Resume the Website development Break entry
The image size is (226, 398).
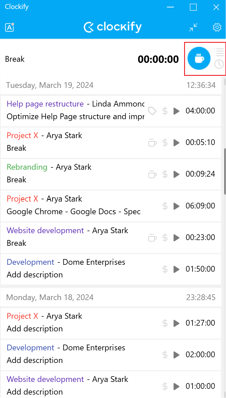click(x=176, y=237)
